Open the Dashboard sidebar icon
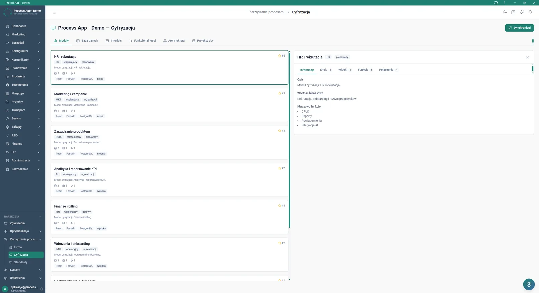This screenshot has width=539, height=293. (7, 26)
